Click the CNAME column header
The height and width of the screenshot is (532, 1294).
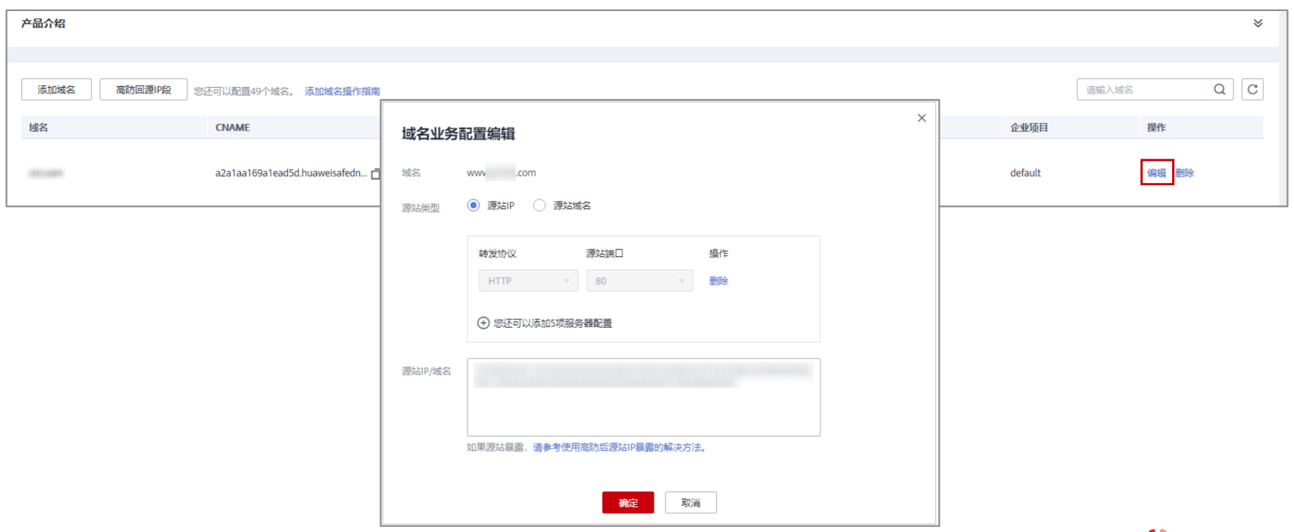pos(233,128)
